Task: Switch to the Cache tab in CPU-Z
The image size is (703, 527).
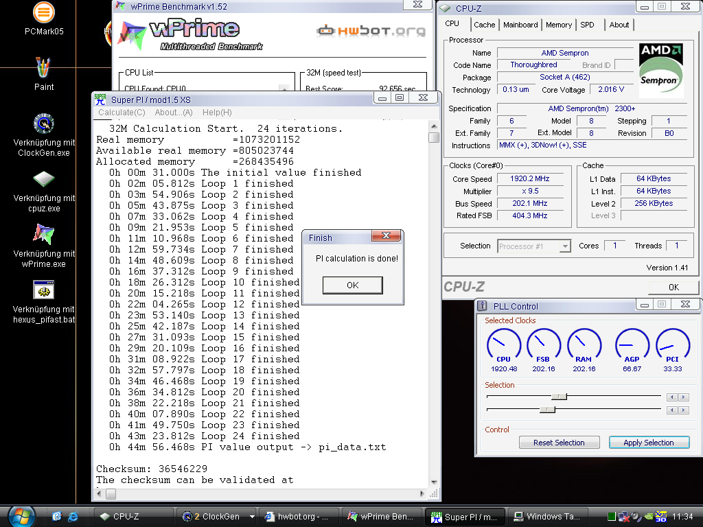Action: click(484, 25)
